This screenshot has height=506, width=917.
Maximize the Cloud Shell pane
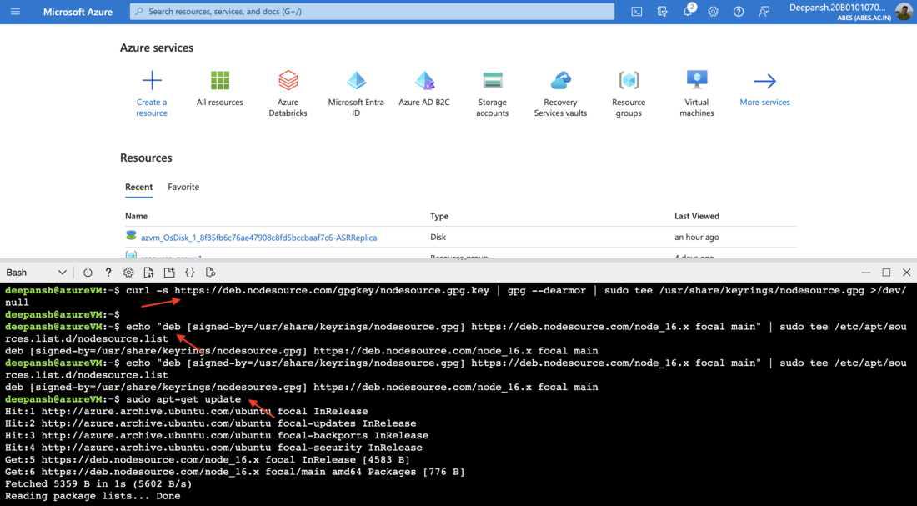pyautogui.click(x=887, y=273)
